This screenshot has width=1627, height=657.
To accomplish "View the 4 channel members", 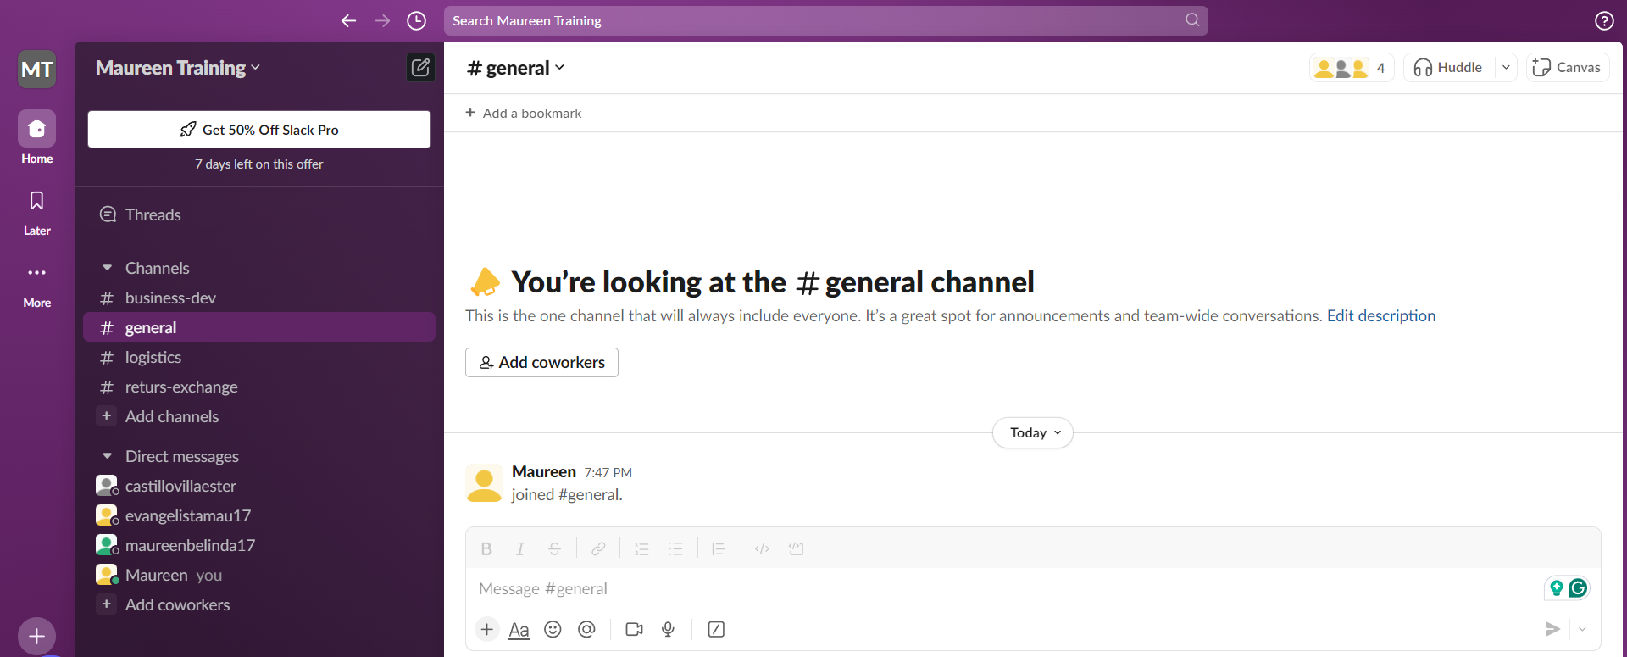I will [x=1351, y=68].
